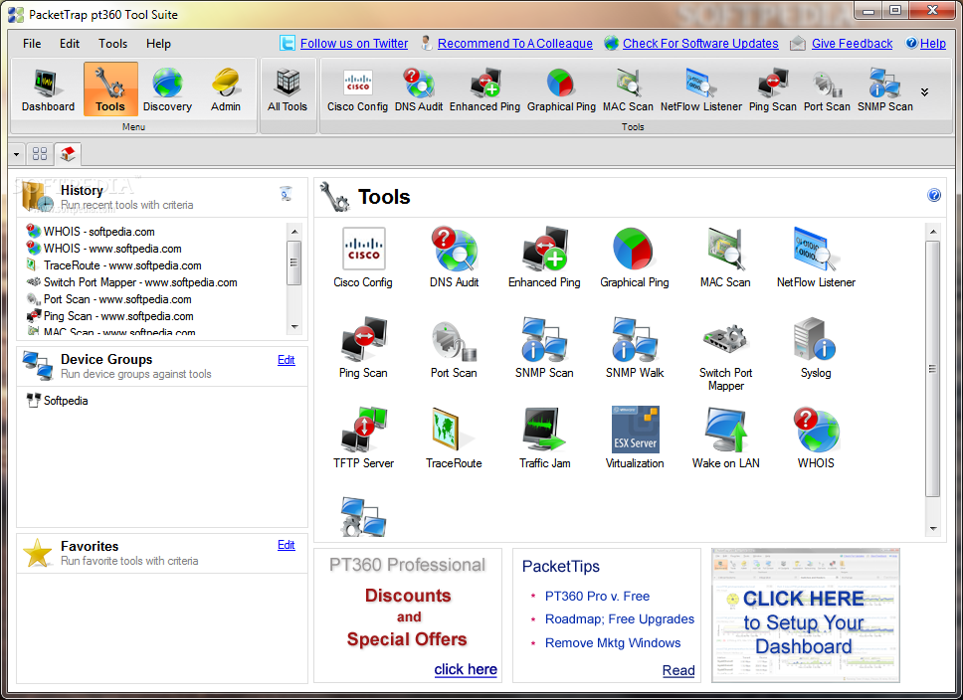
Task: Click Follow us on Twitter link
Action: [354, 44]
